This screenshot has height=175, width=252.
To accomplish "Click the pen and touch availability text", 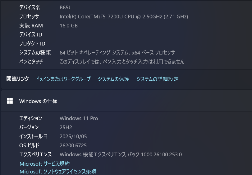I will [x=122, y=62].
